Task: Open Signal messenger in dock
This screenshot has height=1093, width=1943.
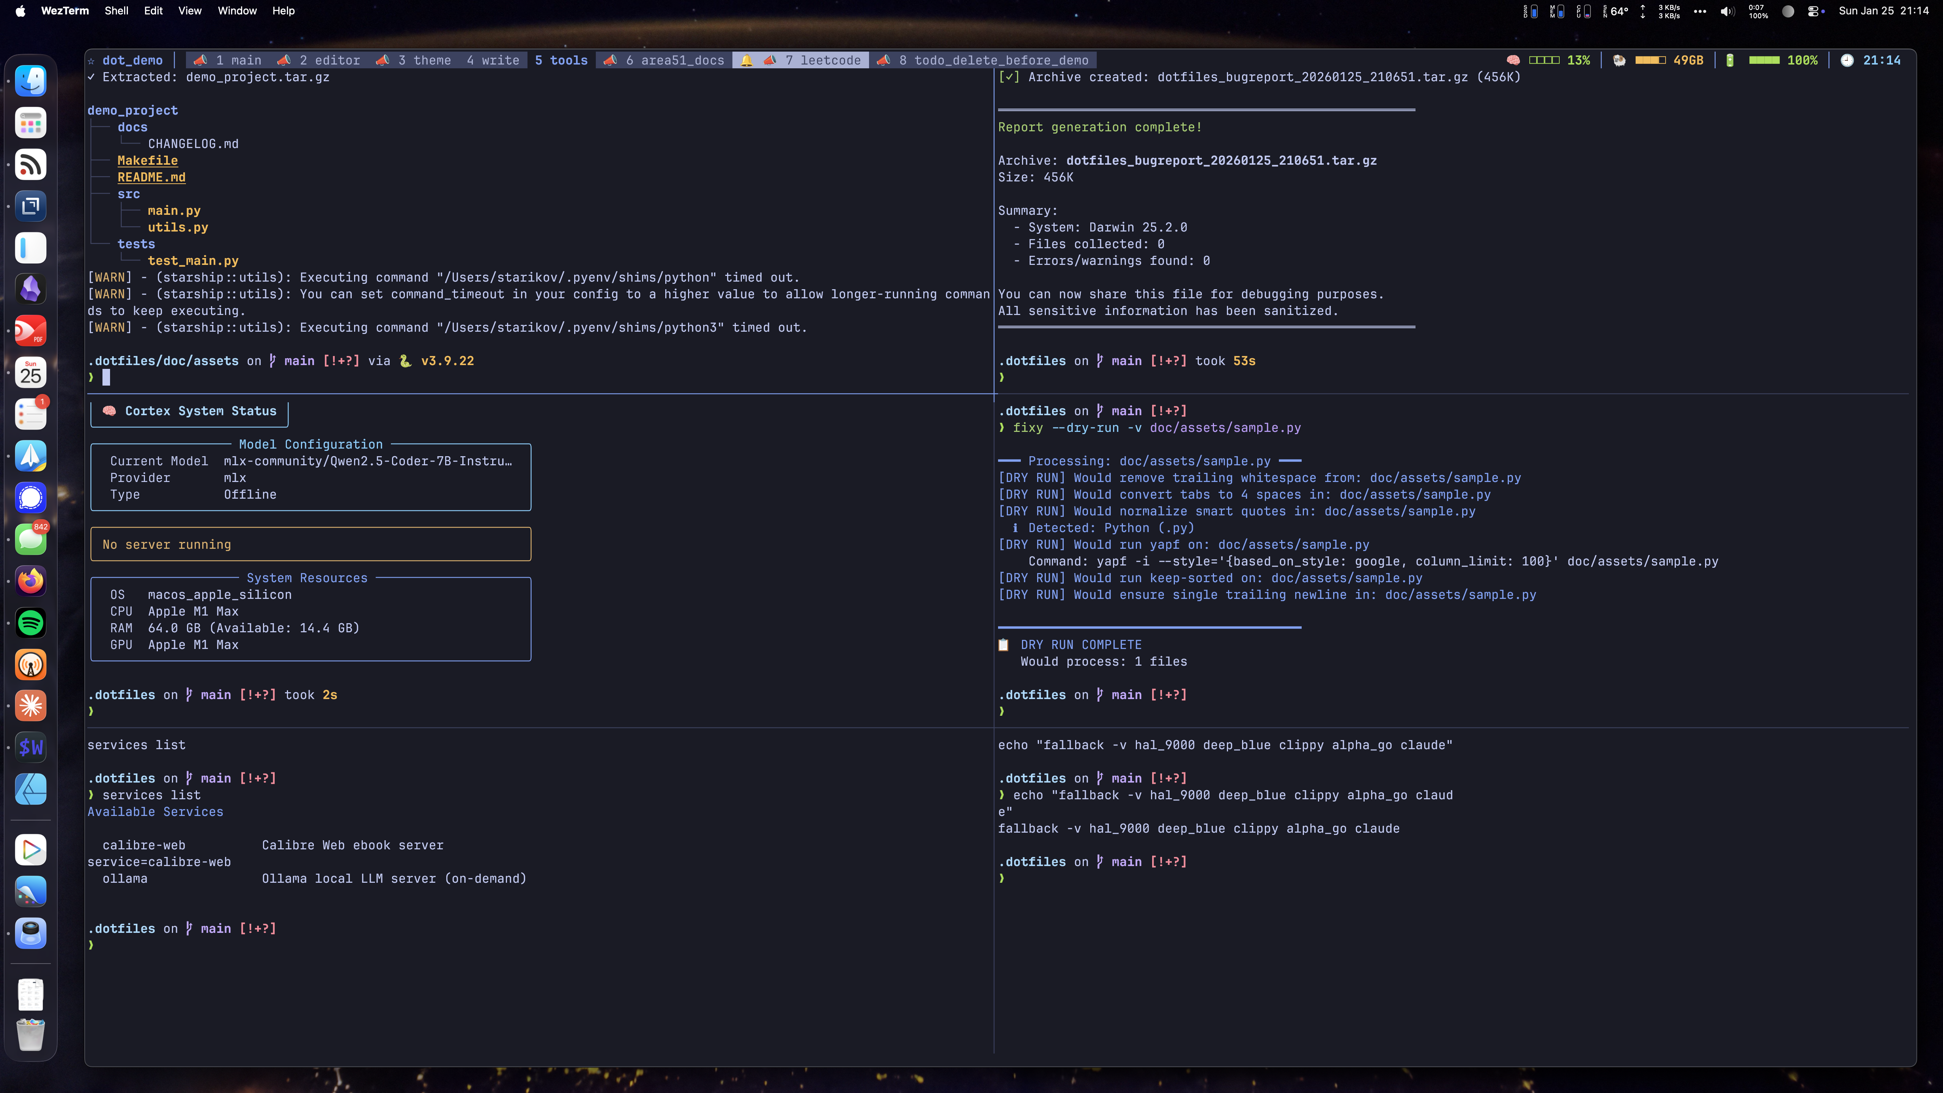Action: pyautogui.click(x=31, y=498)
